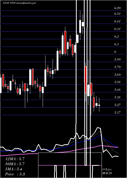Click the 6.41 price axis label

coord(117,21)
